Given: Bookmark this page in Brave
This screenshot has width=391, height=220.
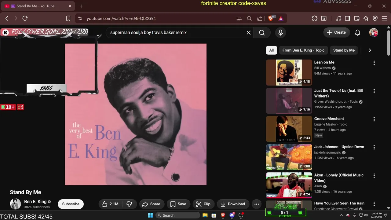Looking at the screenshot, I should tap(68, 18).
